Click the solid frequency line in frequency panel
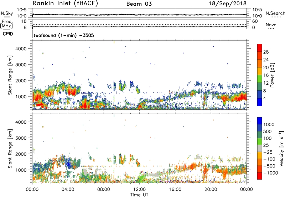The image size is (285, 197). (139, 27)
